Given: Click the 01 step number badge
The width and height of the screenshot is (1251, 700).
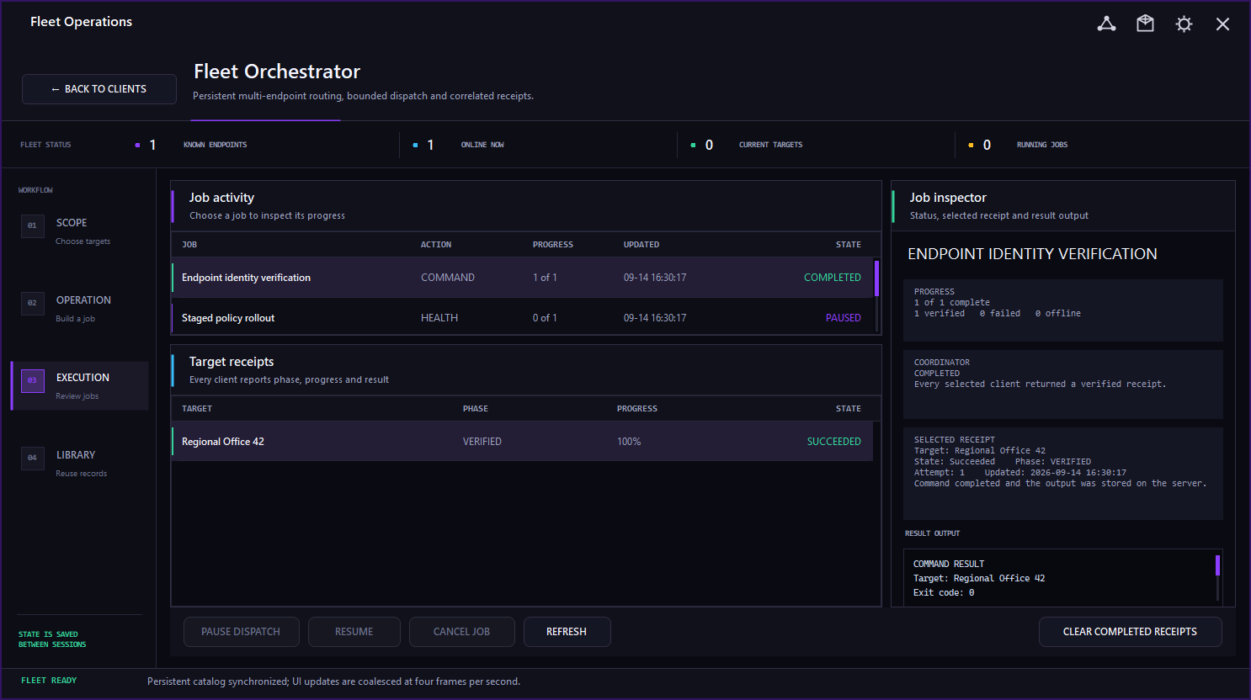Looking at the screenshot, I should pos(32,225).
